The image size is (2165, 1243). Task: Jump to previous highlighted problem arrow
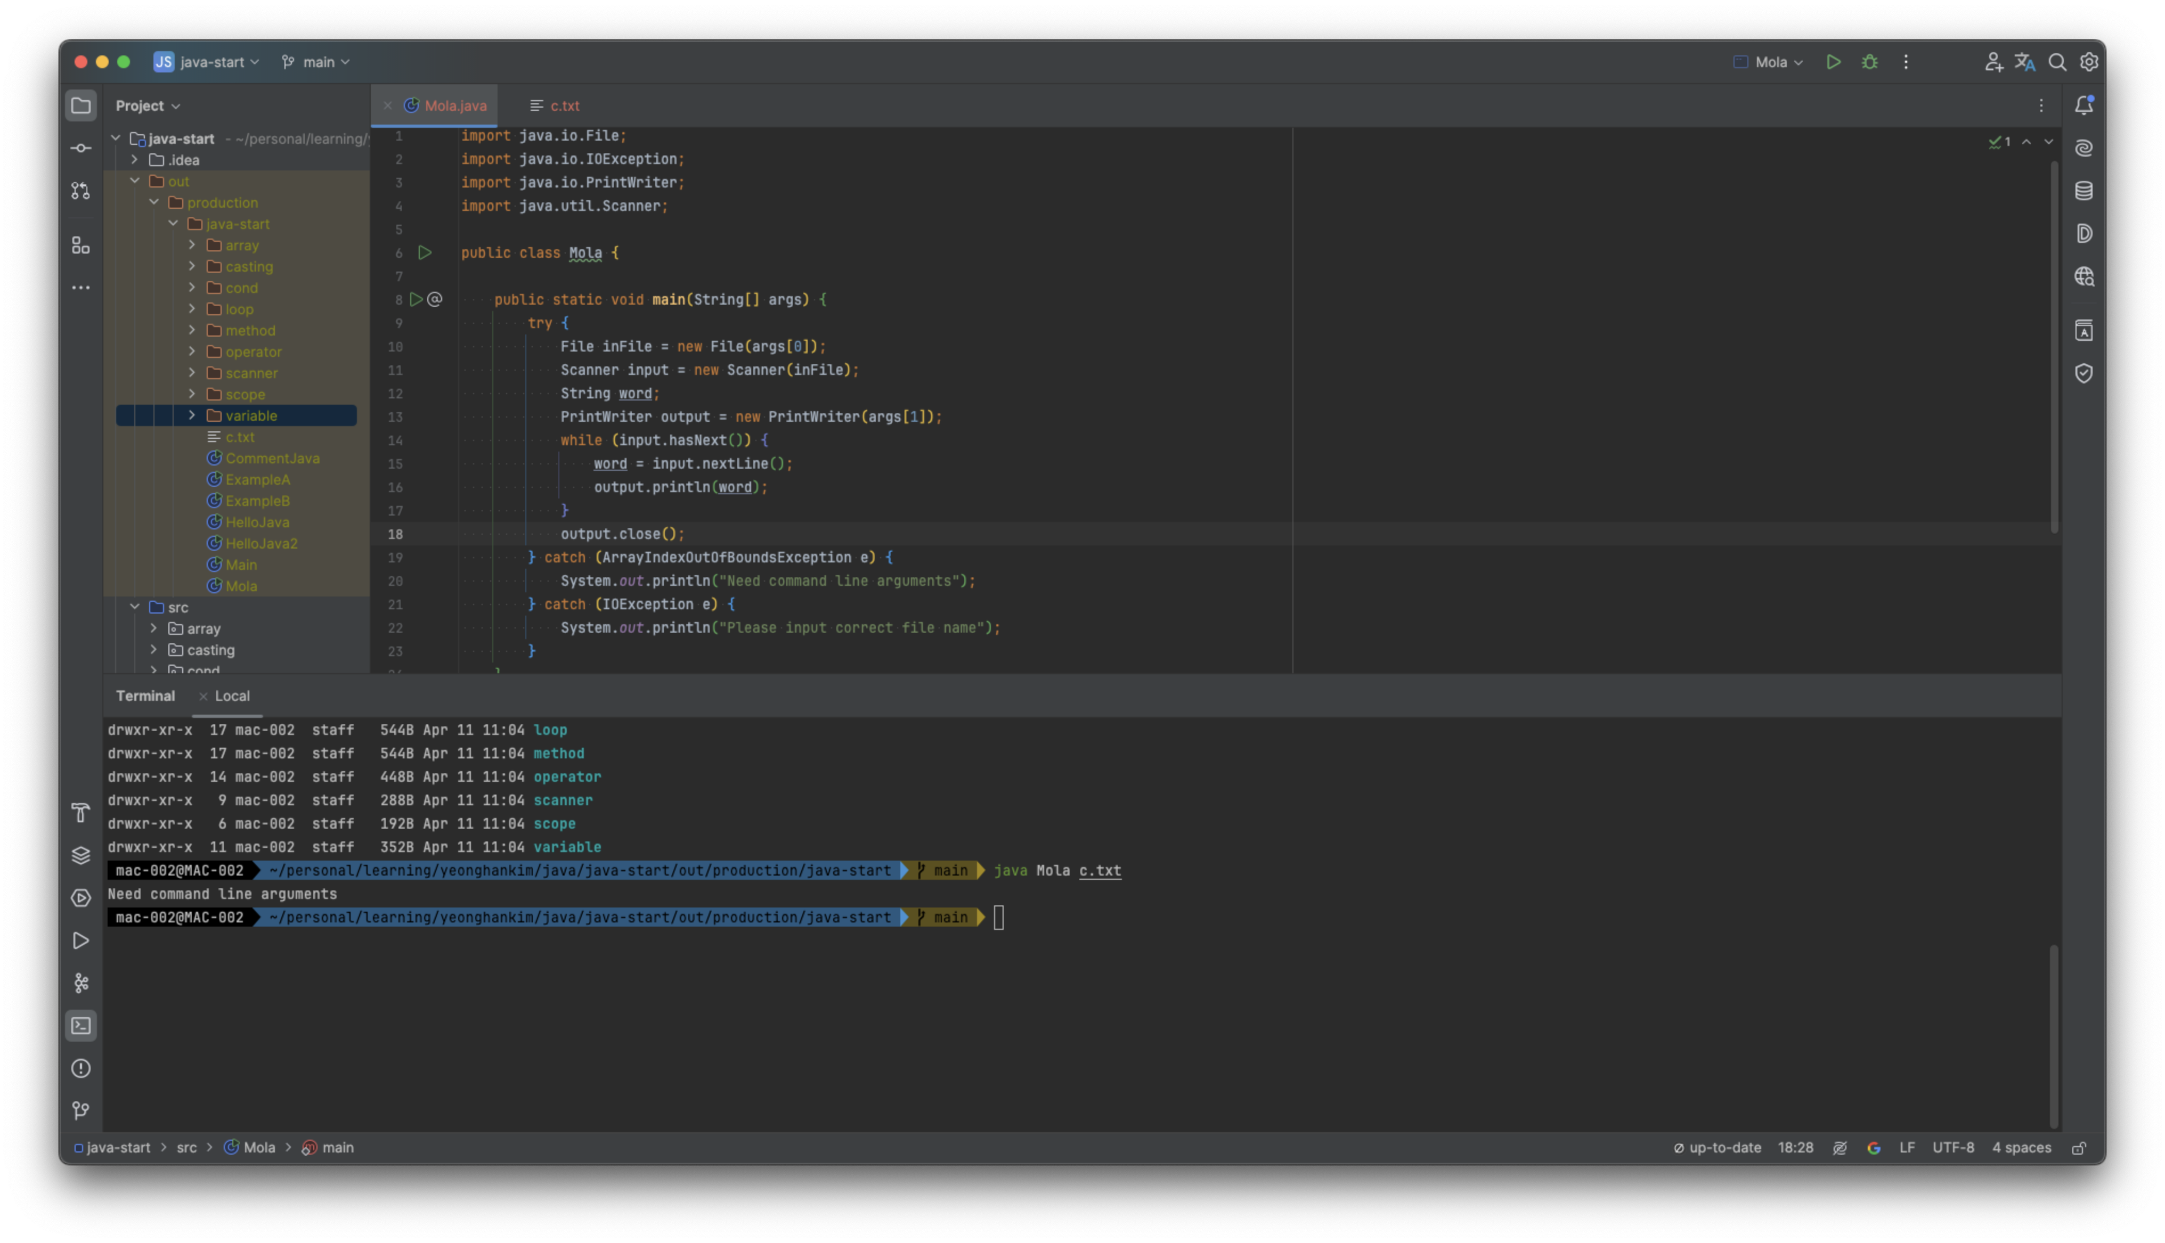[2026, 142]
